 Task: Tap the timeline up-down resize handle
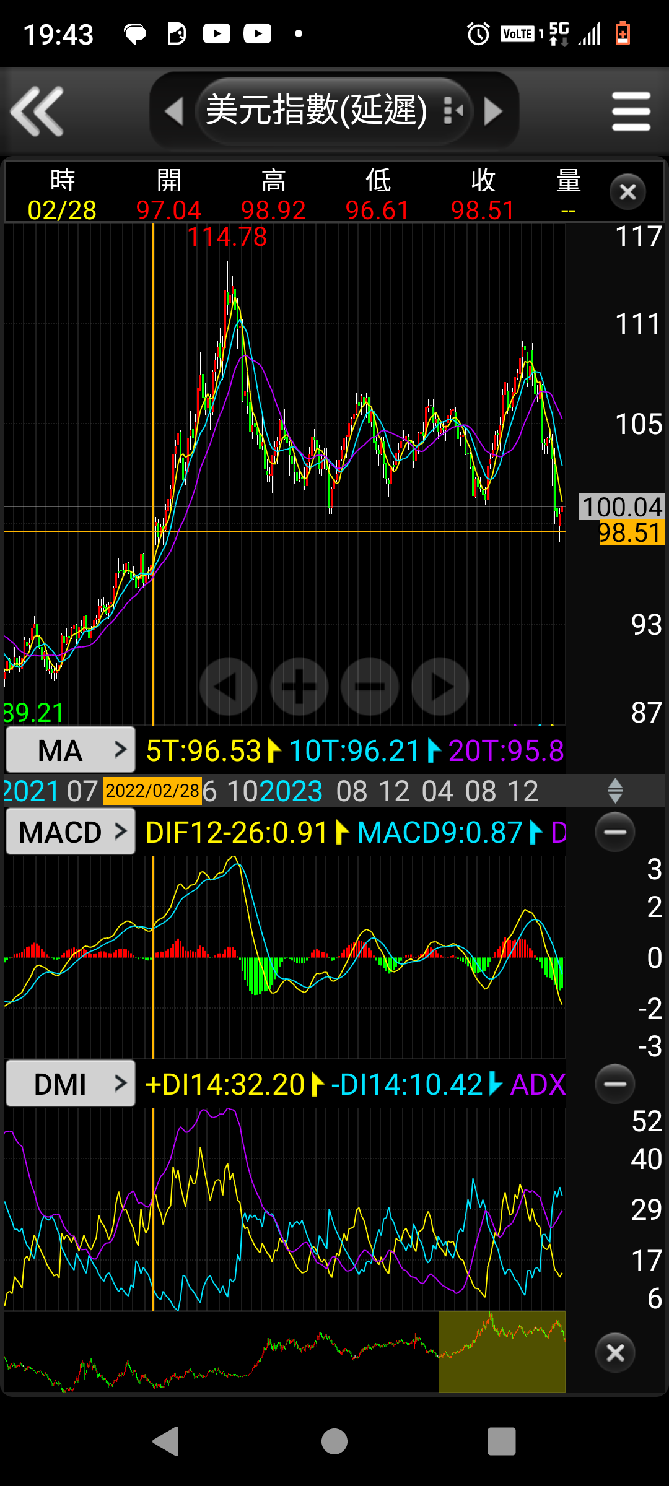614,791
